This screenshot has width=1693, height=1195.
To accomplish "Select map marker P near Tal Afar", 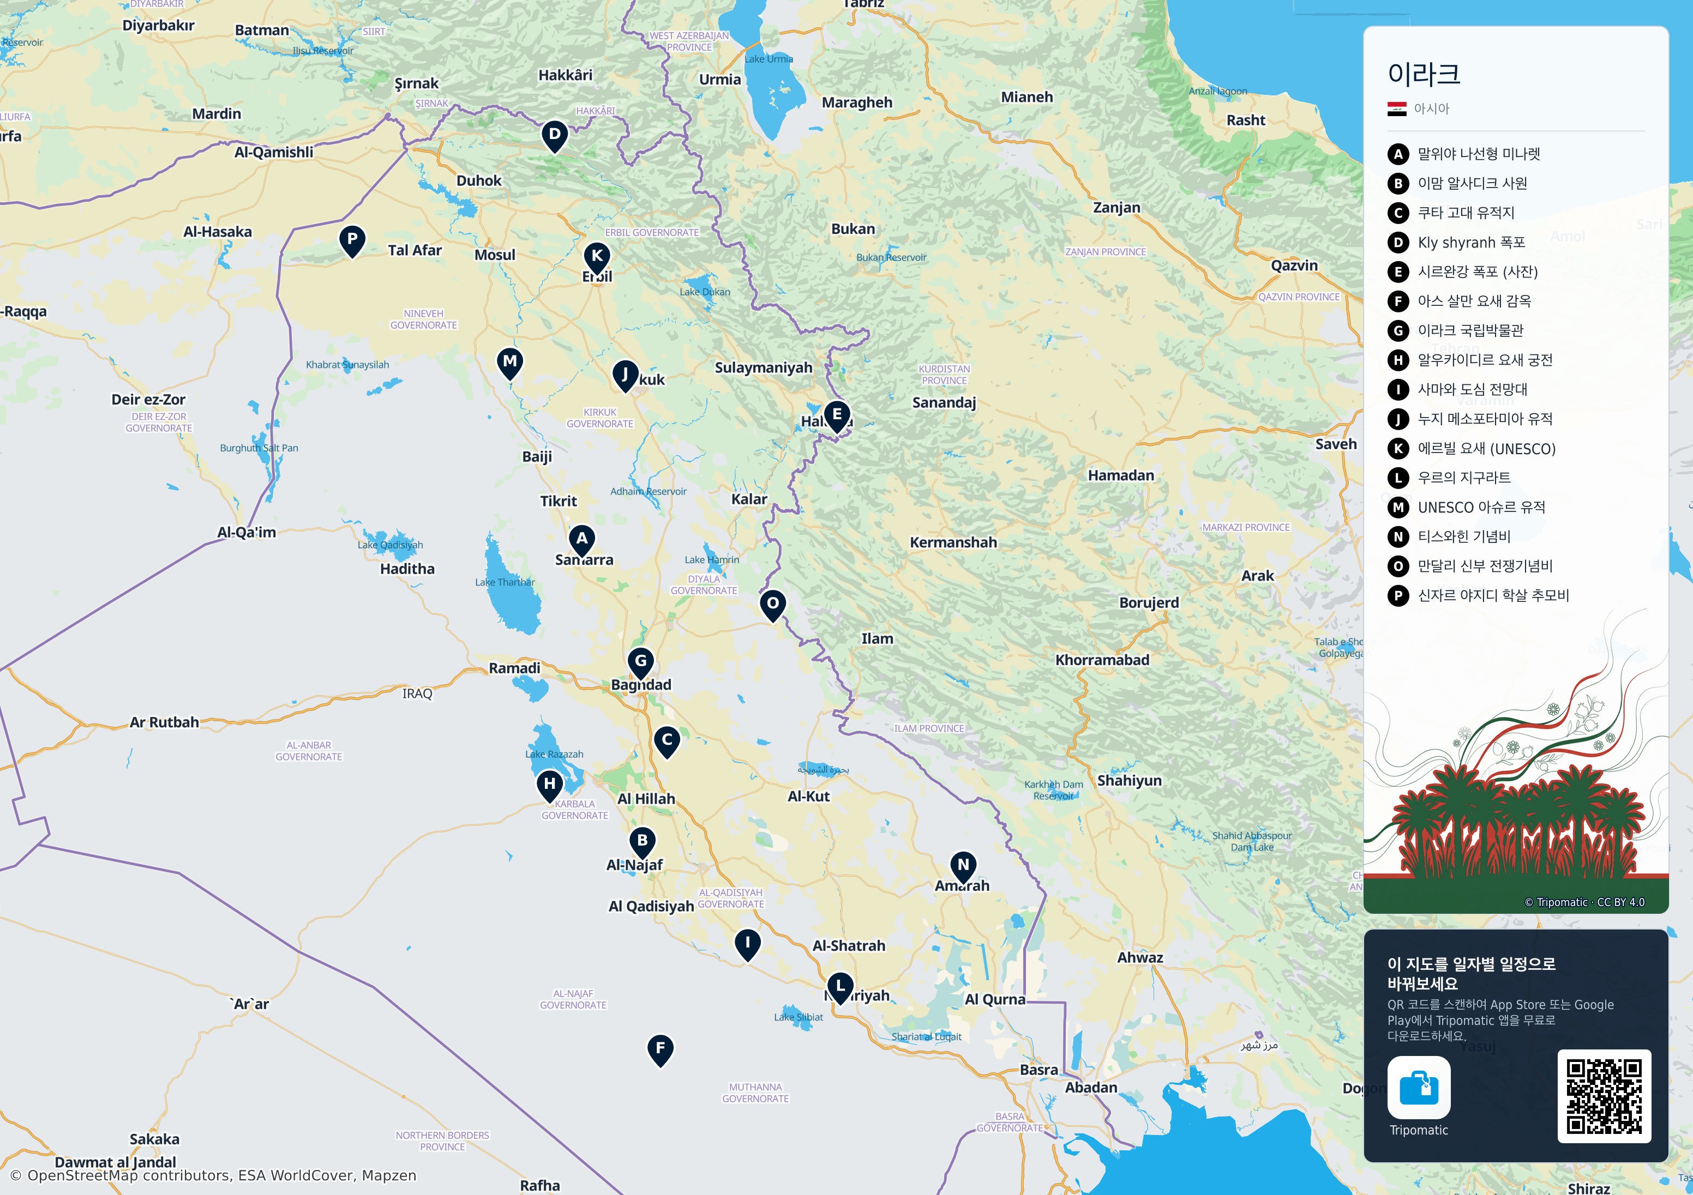I will click(x=352, y=241).
